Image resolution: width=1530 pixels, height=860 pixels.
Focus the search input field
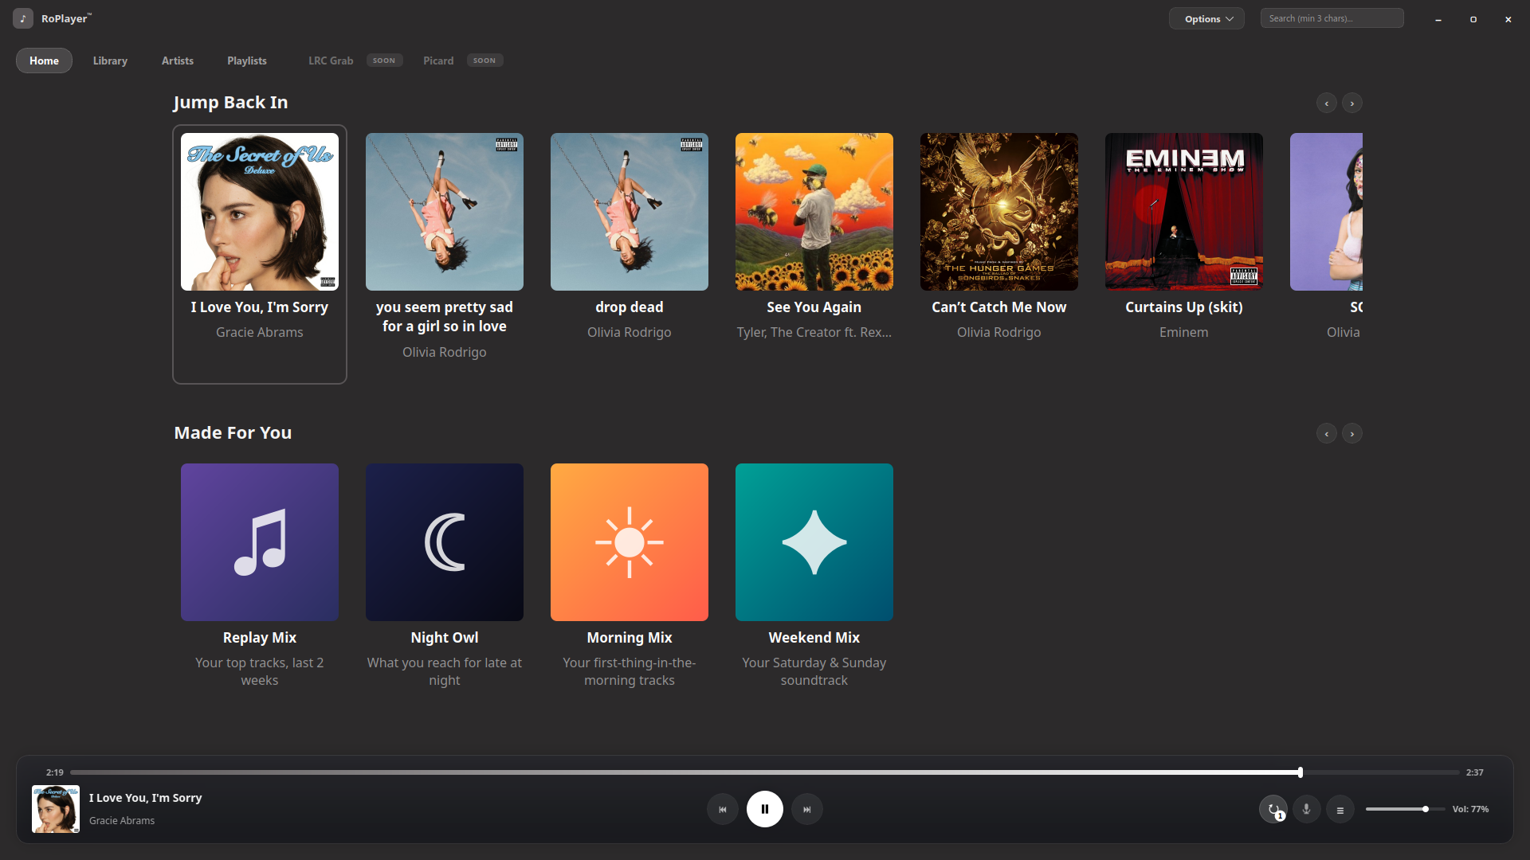1332,18
